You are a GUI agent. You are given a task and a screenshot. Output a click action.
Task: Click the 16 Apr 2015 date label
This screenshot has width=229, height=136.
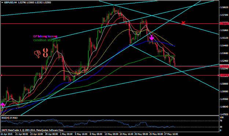7,134
